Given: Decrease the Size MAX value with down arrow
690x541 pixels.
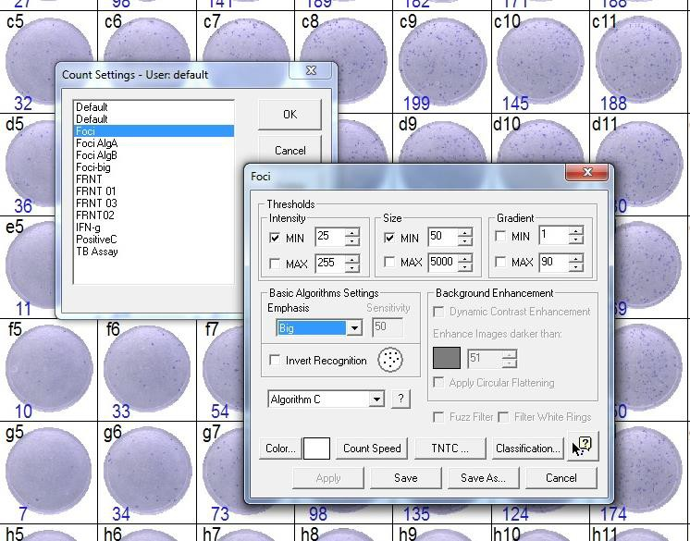Looking at the screenshot, I should click(464, 268).
